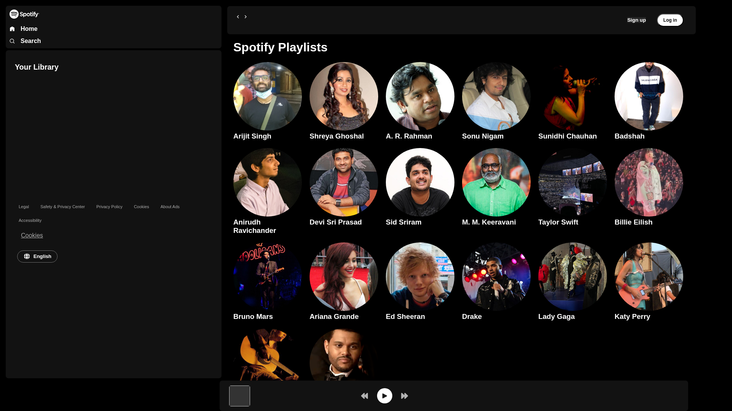Click the Anirudh Ravichander name label
This screenshot has height=411, width=732.
click(x=255, y=226)
